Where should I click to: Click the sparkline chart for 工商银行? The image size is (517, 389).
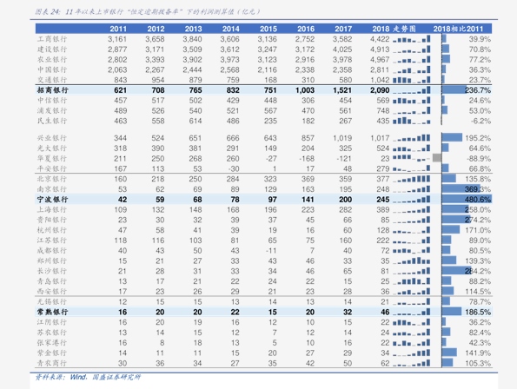[x=412, y=39]
